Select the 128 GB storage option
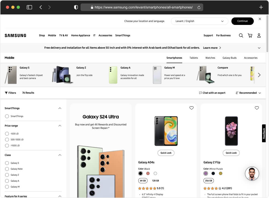This screenshot has width=269, height=198. (x=155, y=181)
